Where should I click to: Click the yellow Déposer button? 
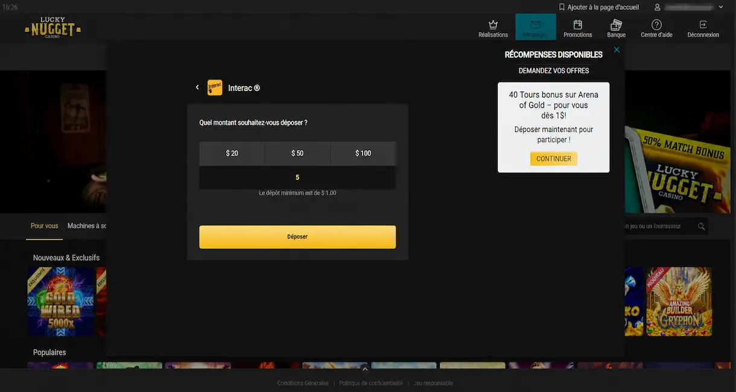(297, 237)
